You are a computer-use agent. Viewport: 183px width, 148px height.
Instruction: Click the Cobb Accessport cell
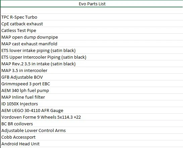tap(92, 137)
